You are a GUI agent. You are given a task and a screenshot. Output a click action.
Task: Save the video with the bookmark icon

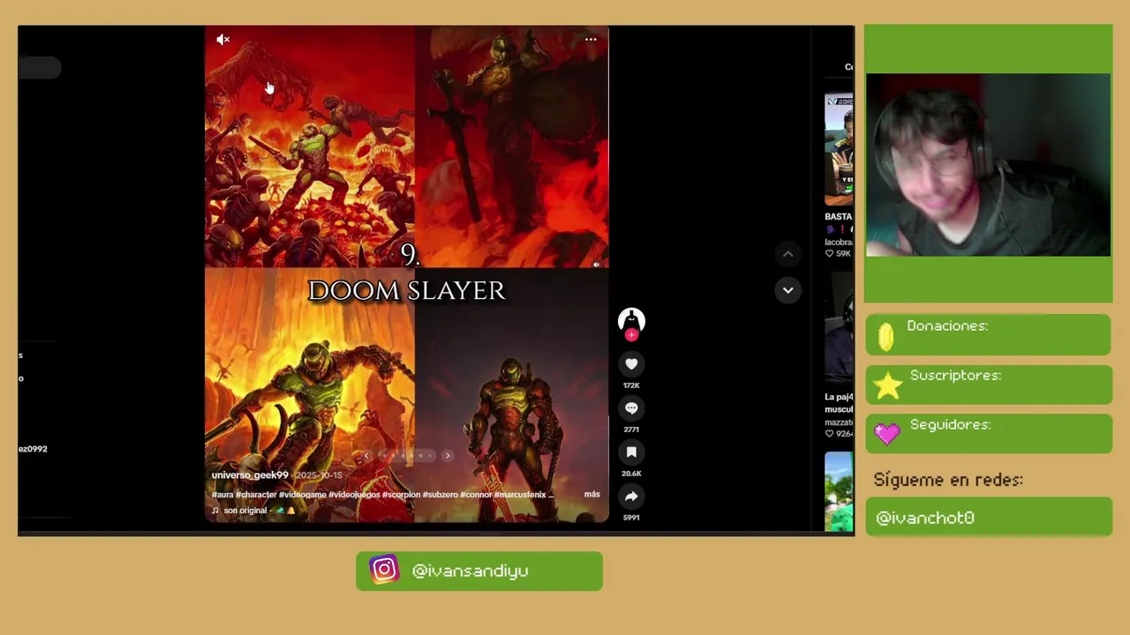point(631,452)
